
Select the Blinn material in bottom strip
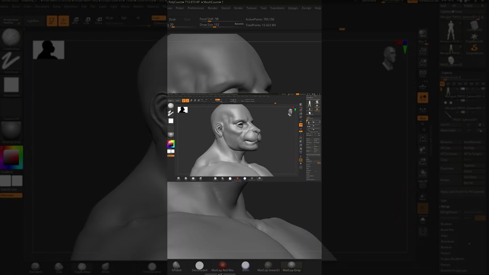point(245,266)
